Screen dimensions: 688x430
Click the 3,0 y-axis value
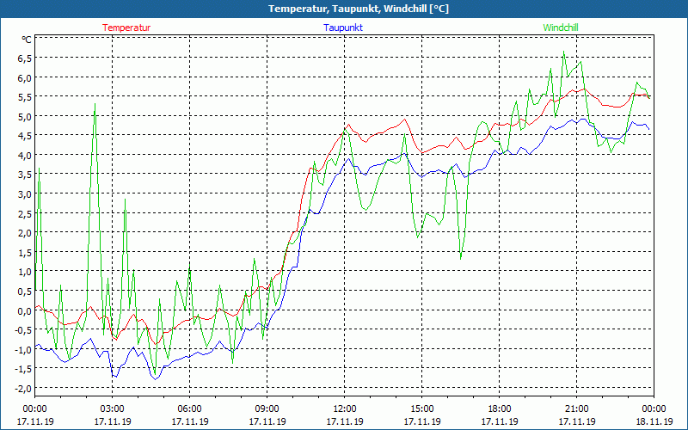pyautogui.click(x=24, y=194)
